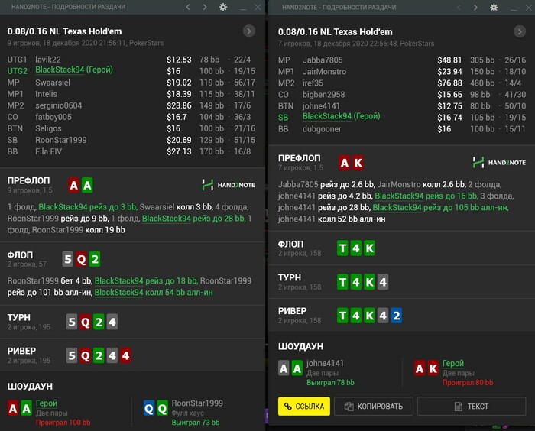Select player dubgooner

click(x=322, y=129)
